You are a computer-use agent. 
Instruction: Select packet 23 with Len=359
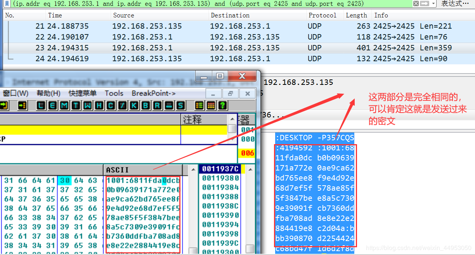tap(239, 48)
